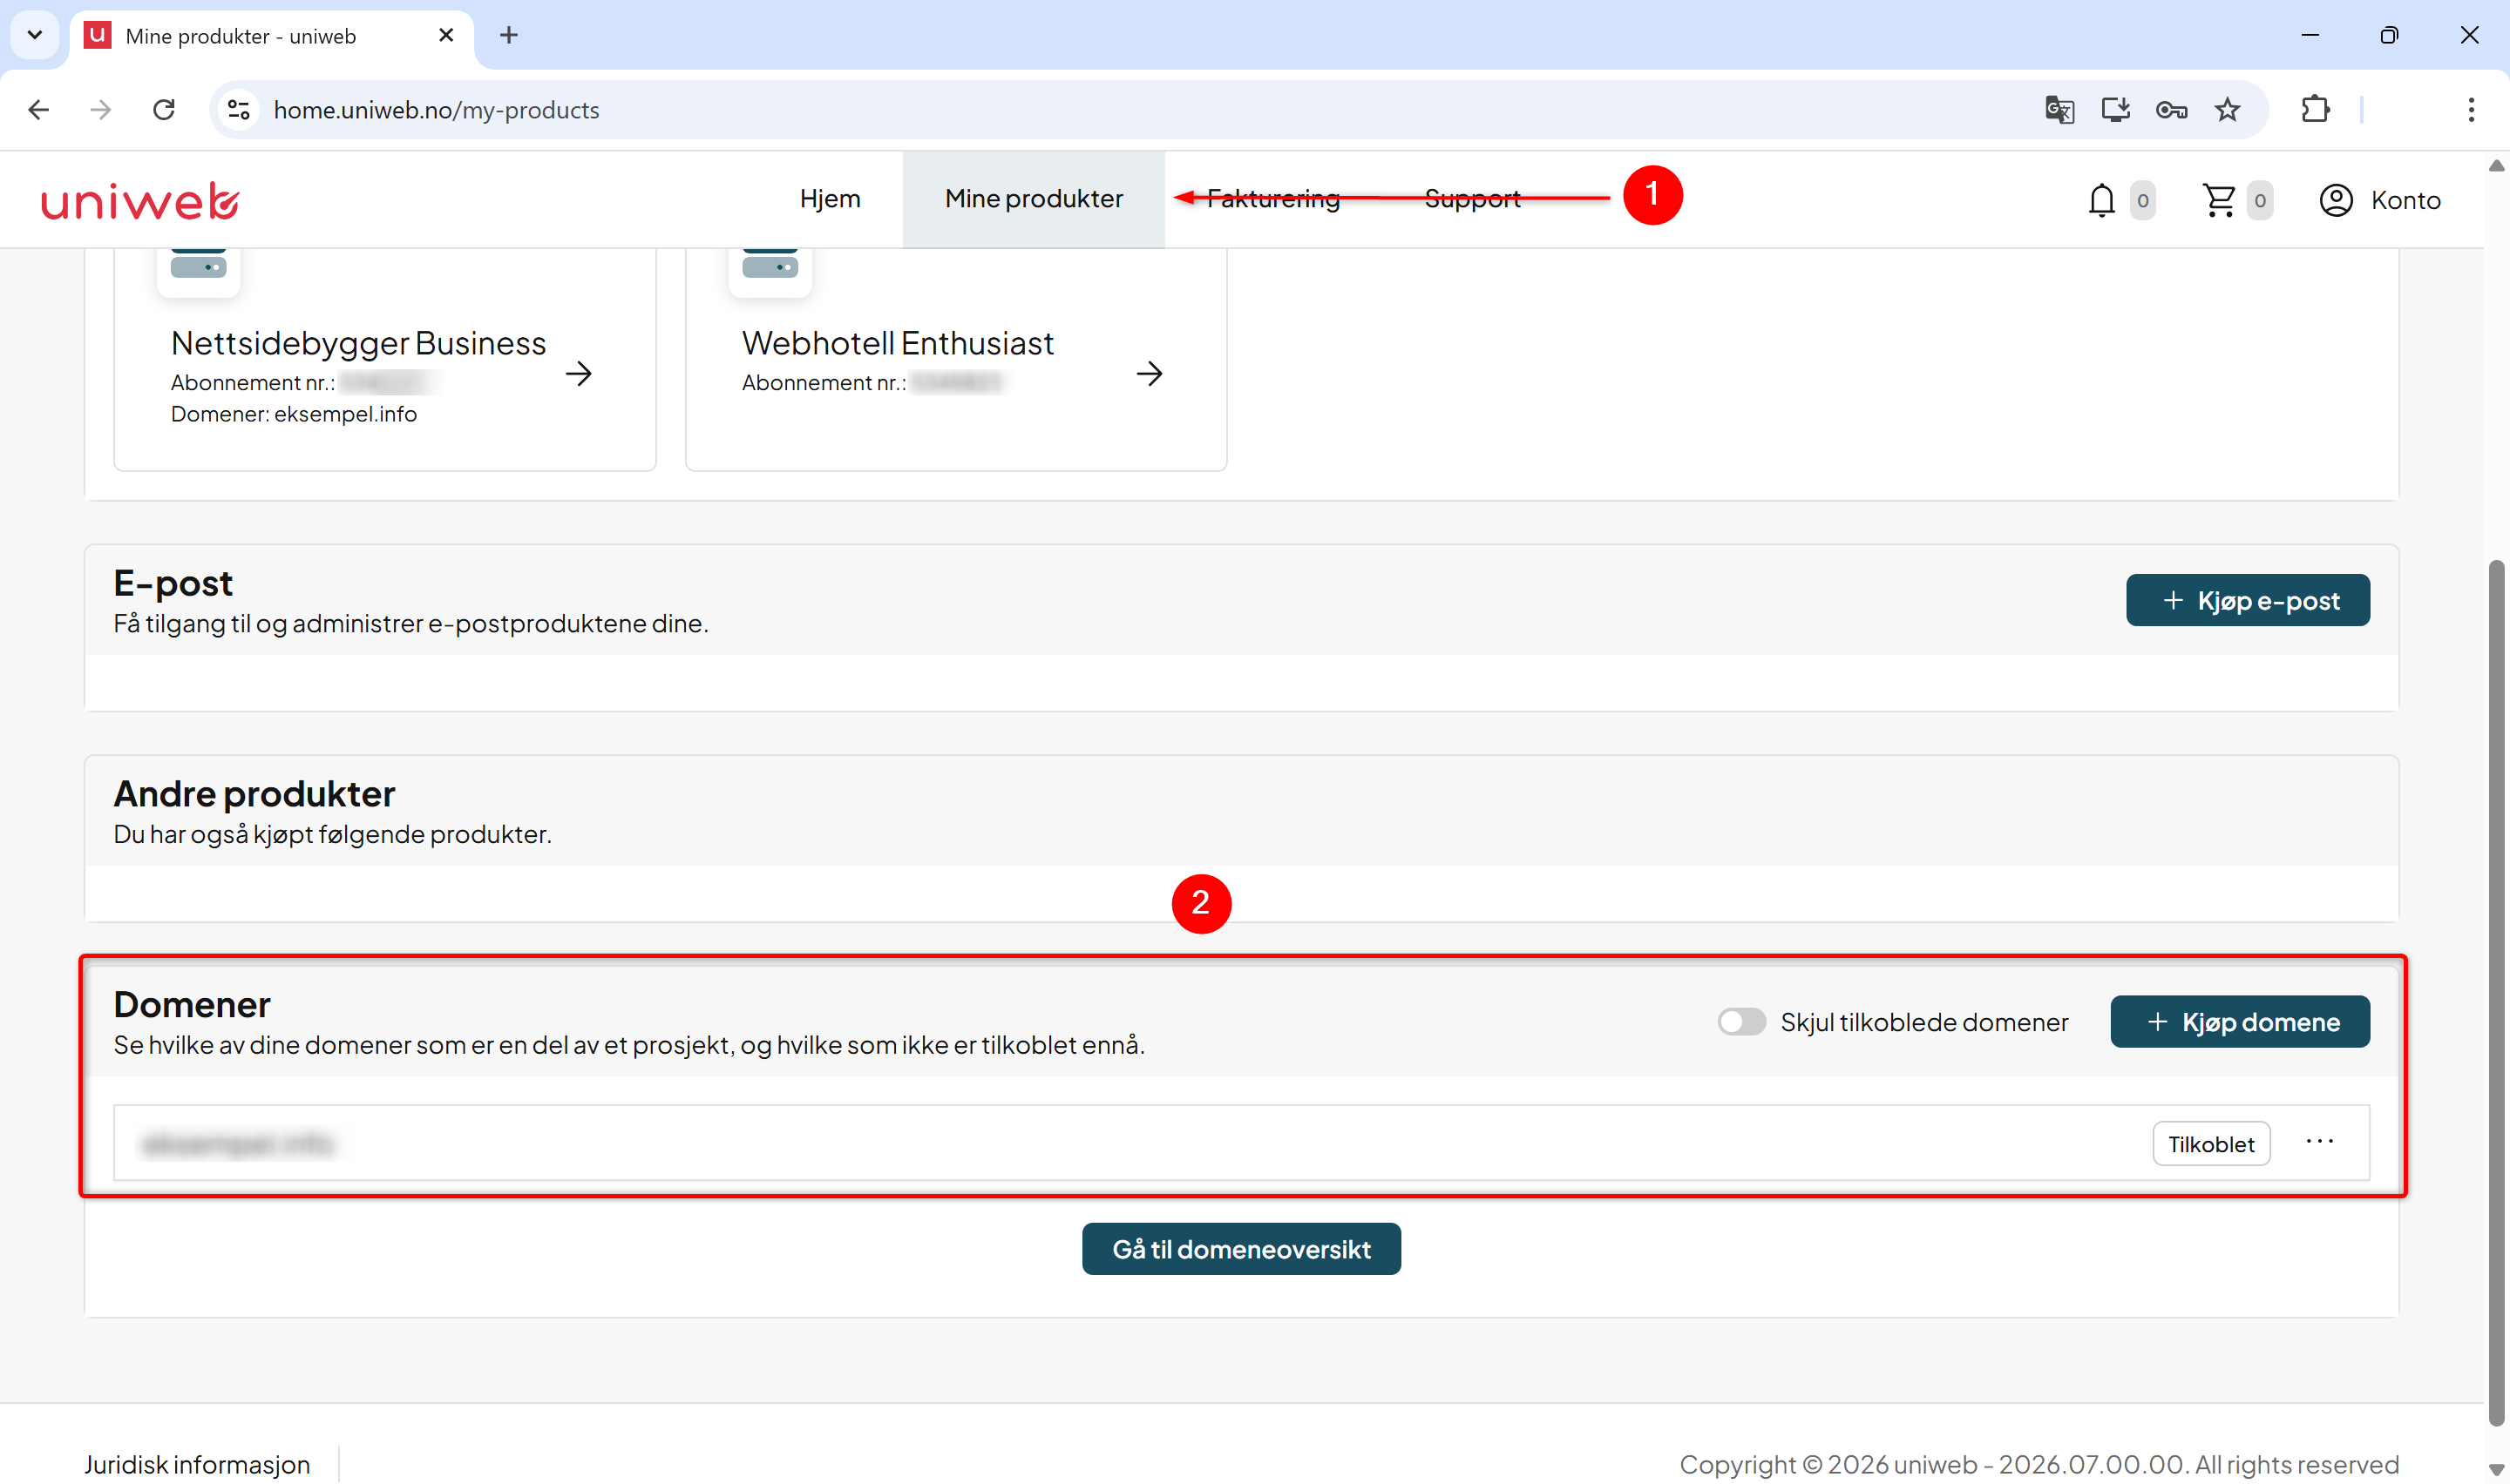Close the Mine produkter tab
Image resolution: width=2510 pixels, height=1484 pixels.
click(x=446, y=36)
